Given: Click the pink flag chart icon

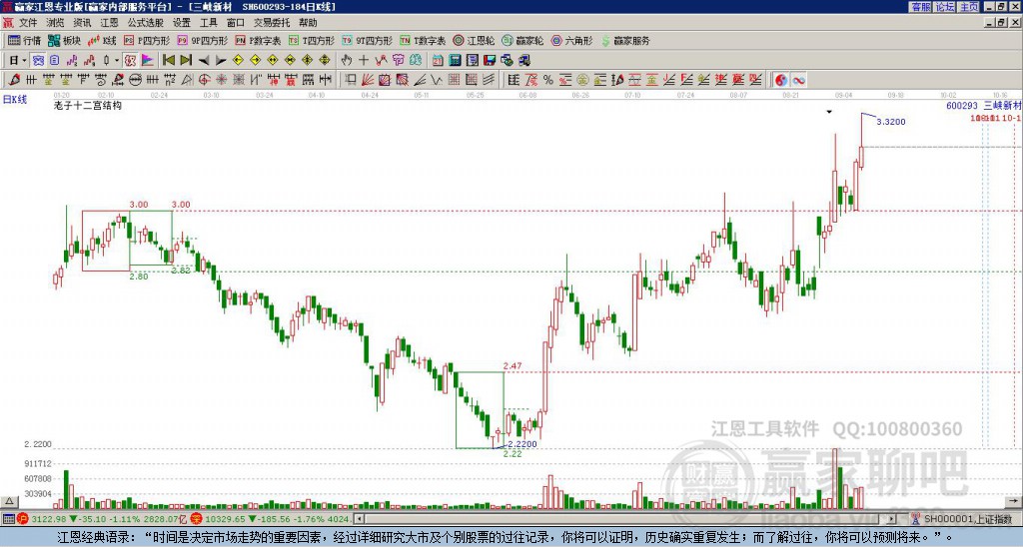Looking at the screenshot, I should pyautogui.click(x=148, y=60).
